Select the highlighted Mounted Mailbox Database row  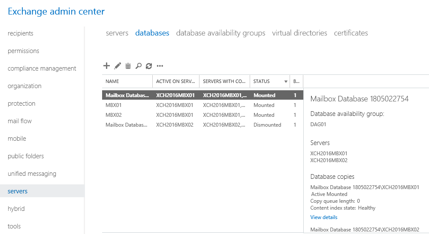(x=203, y=95)
